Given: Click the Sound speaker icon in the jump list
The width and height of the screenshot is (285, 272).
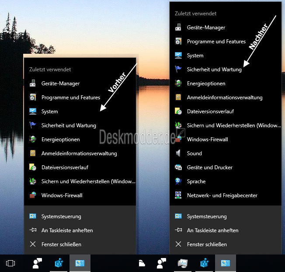Looking at the screenshot, I should [178, 153].
